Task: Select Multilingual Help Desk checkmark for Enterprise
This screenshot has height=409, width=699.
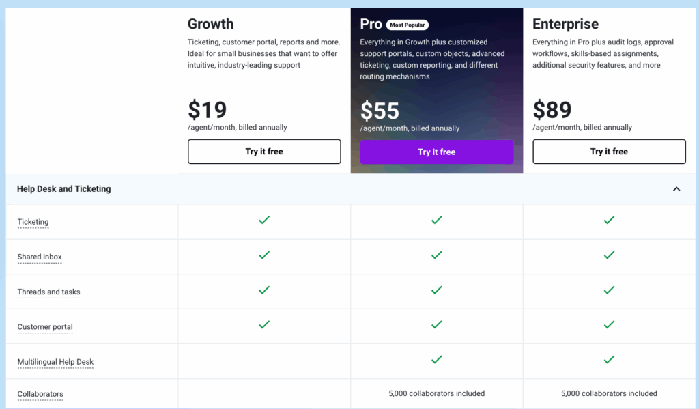Action: [609, 361]
